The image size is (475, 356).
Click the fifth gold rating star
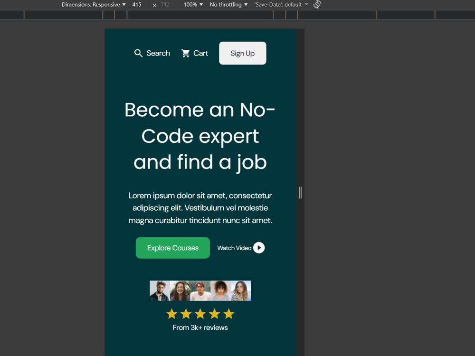229,314
